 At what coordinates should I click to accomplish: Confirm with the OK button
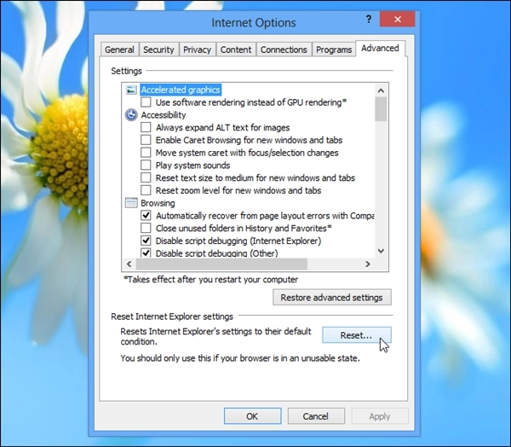pos(252,416)
